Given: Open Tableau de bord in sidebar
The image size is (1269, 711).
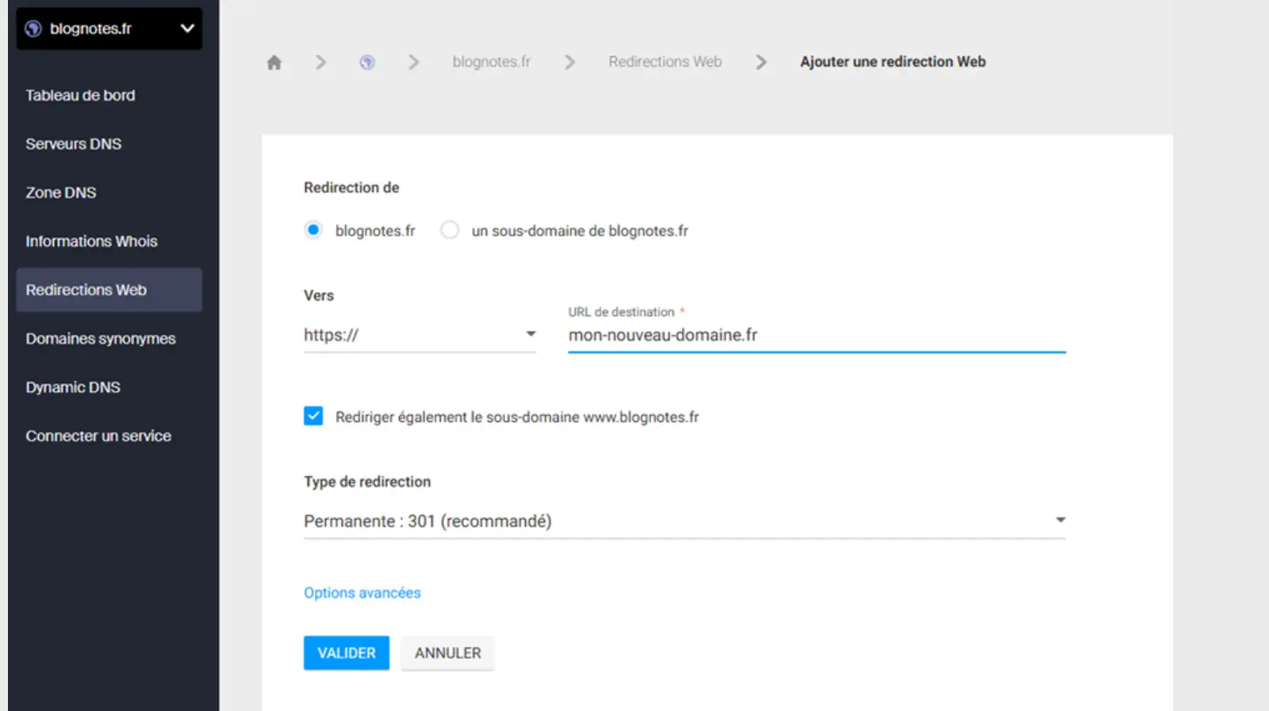Looking at the screenshot, I should (x=80, y=95).
